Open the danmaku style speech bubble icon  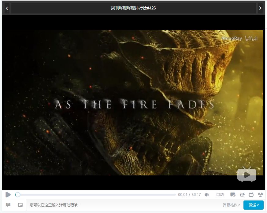tap(8, 205)
